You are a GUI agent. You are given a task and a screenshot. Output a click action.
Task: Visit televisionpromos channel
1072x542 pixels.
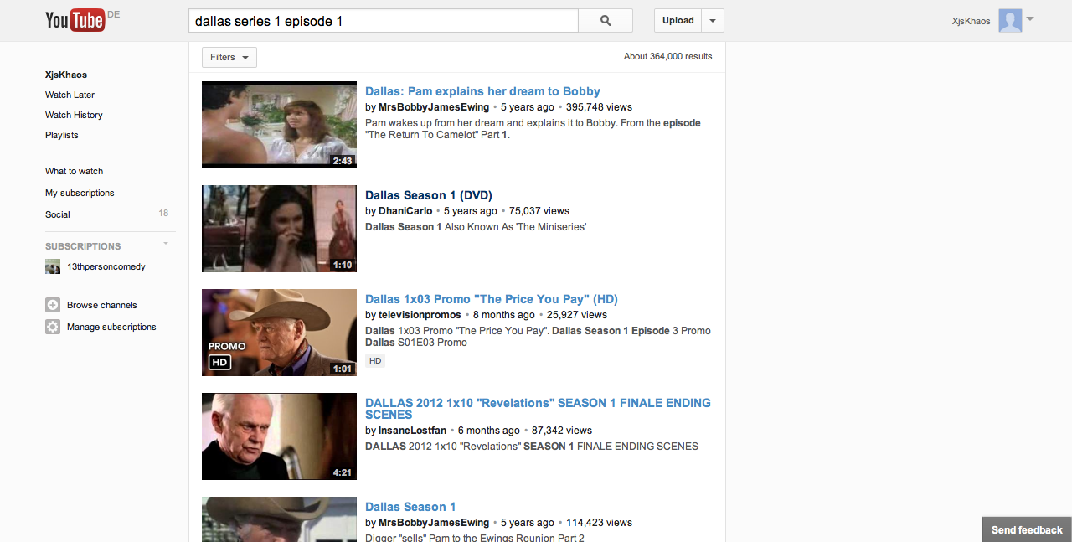click(420, 315)
